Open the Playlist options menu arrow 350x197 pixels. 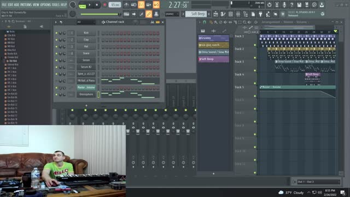point(200,22)
